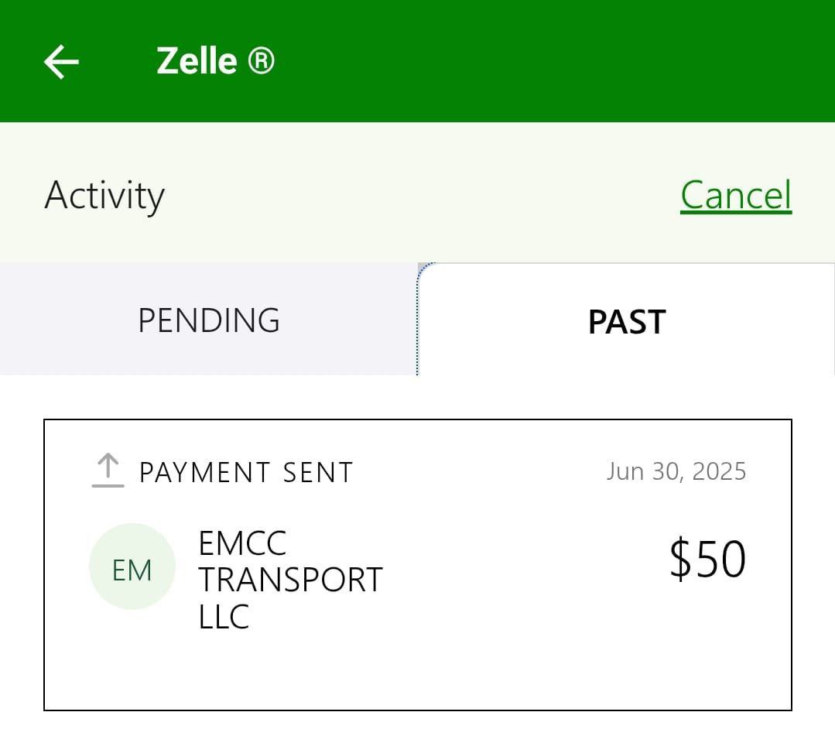Click the Activity heading
835x736 pixels.
click(104, 195)
